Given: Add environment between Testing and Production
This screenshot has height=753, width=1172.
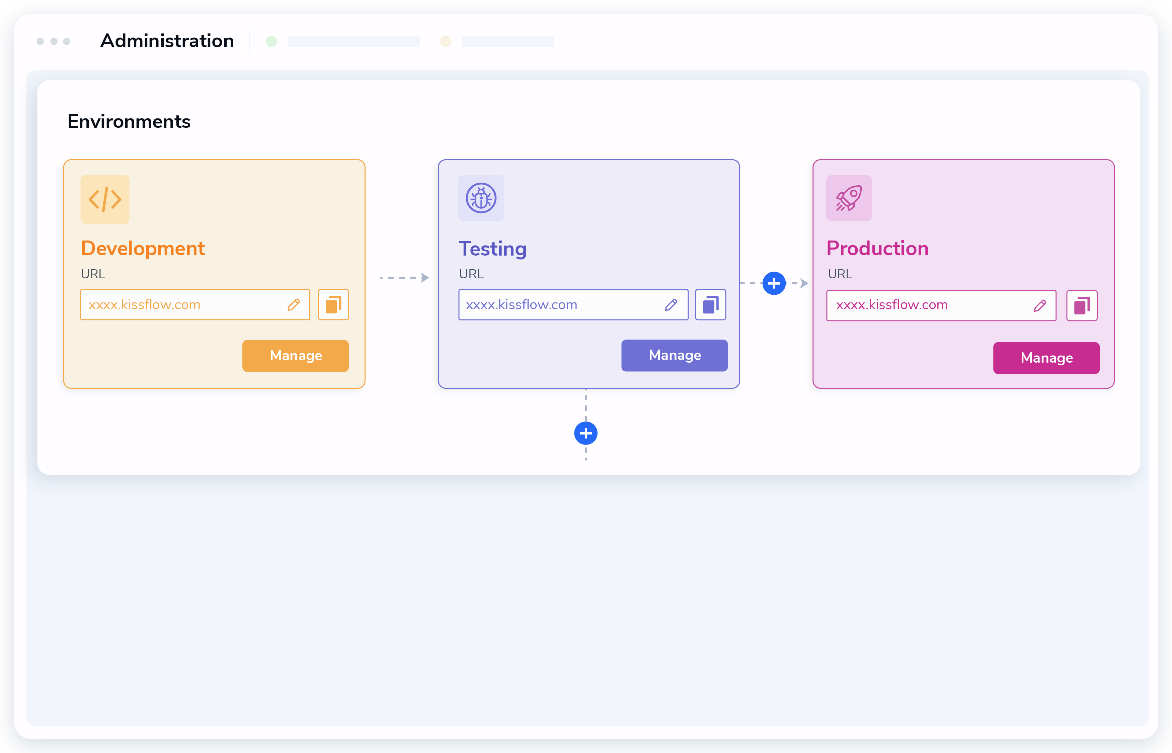Looking at the screenshot, I should tap(774, 284).
